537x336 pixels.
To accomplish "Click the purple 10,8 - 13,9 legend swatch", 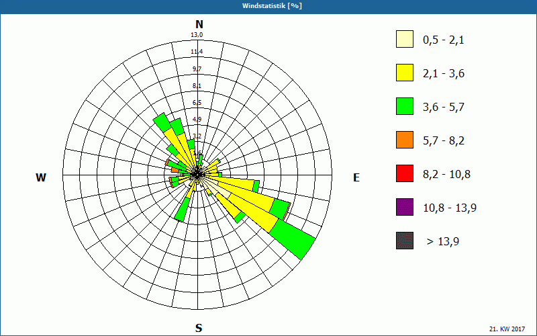I will [x=405, y=207].
